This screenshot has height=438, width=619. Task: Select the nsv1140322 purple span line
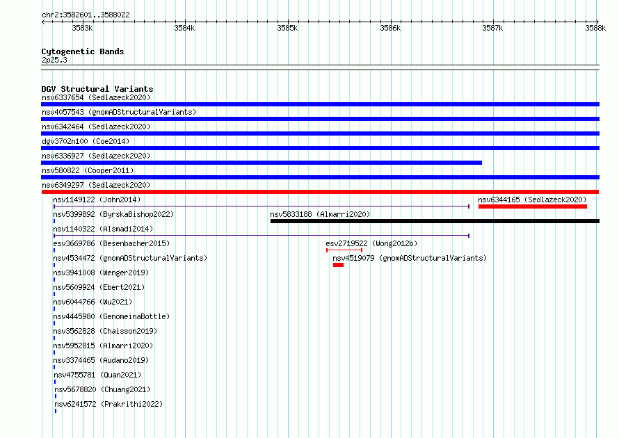point(262,236)
